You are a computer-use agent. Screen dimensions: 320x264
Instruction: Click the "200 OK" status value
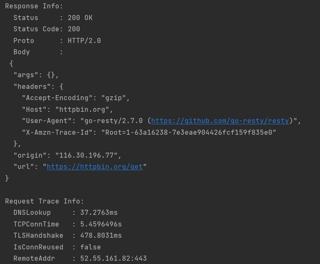coord(80,18)
